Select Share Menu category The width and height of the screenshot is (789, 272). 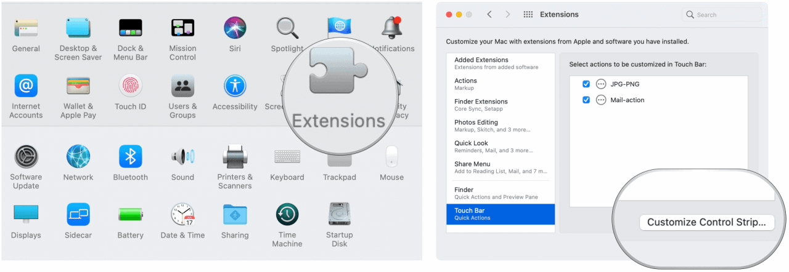501,167
